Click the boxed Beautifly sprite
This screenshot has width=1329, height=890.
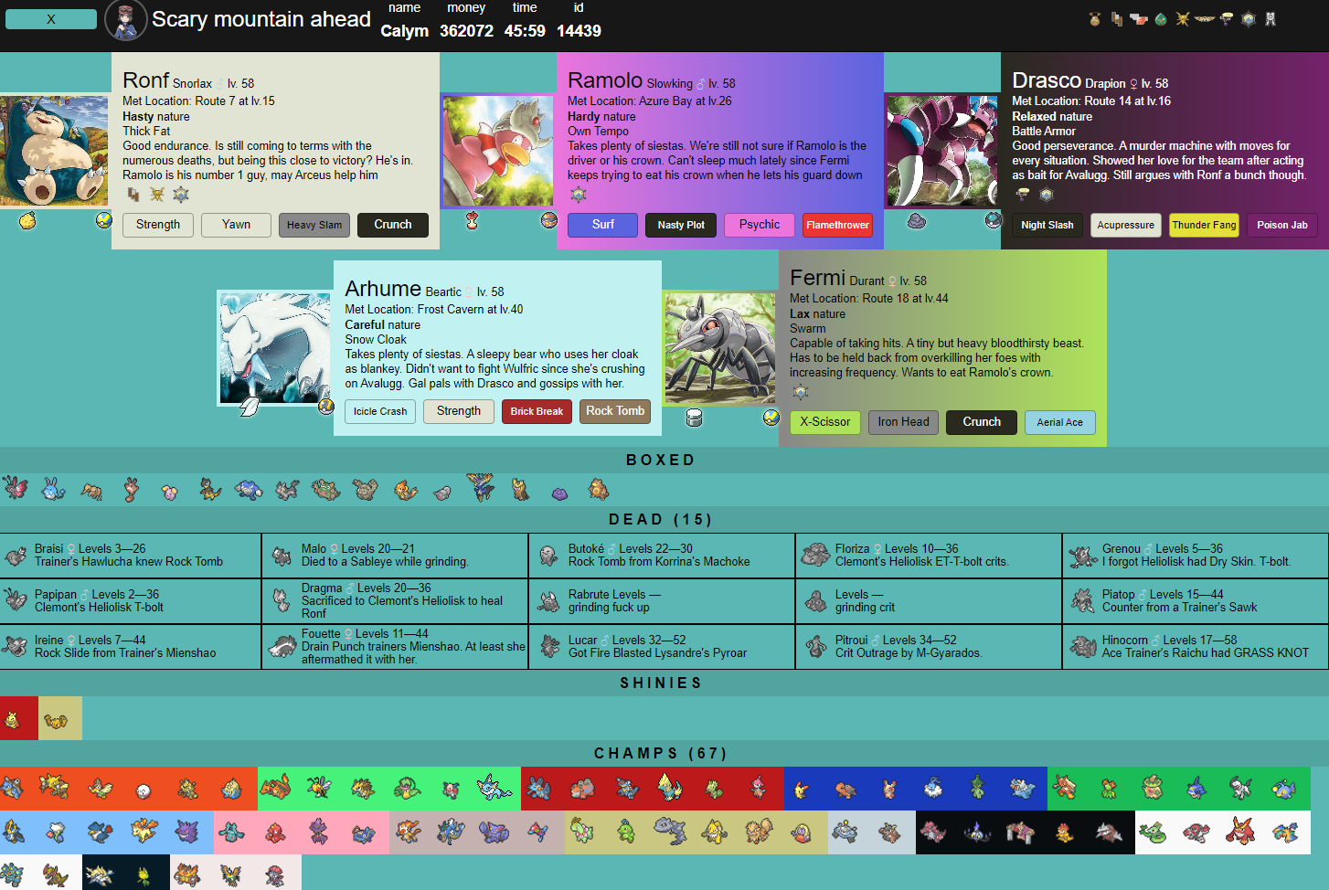click(16, 488)
